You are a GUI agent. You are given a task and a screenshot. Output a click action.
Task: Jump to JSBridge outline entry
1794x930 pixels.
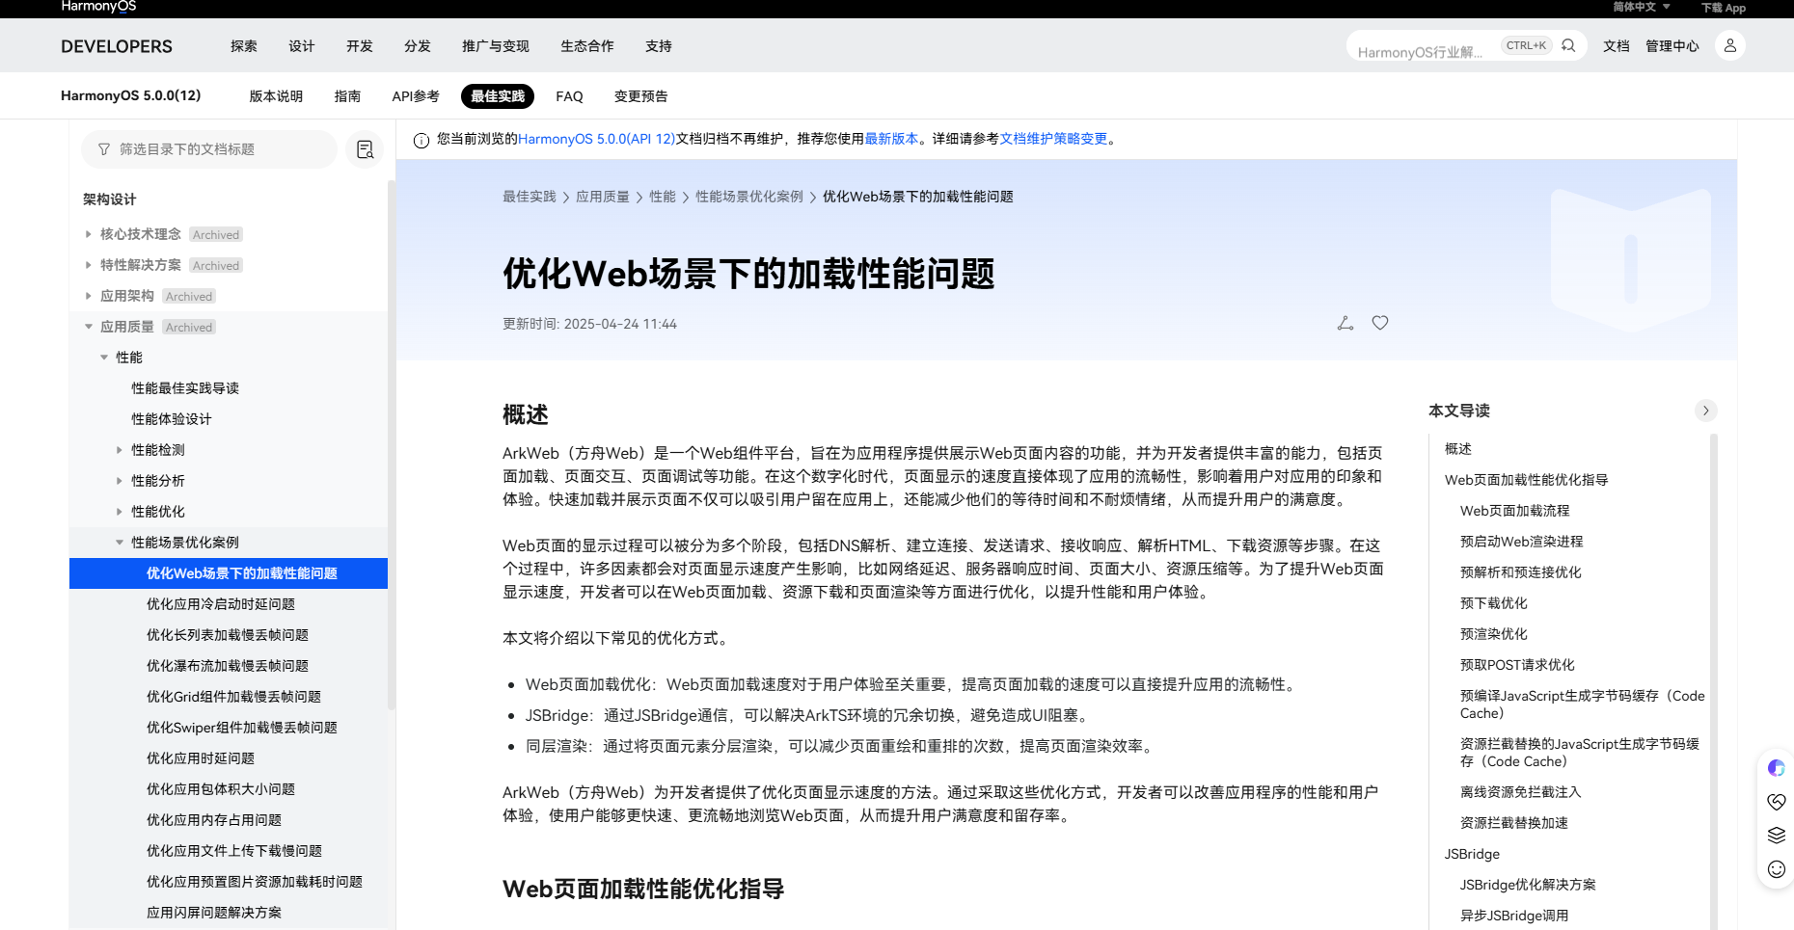pyautogui.click(x=1472, y=854)
